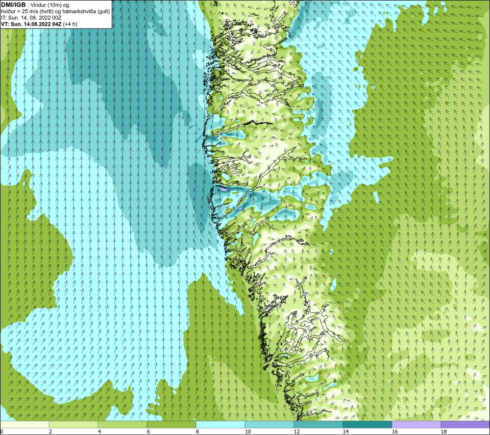490x435 pixels.
Task: Select the 'hviður > 25 m/s (hvítt)' header line
Action: click(55, 12)
